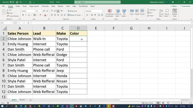Apply the red Font Color
Screen dimensions: 193x108
point(45,15)
